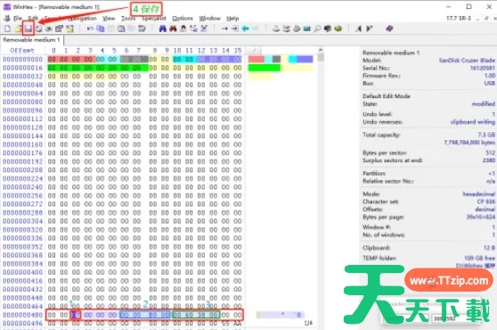497x330 pixels.
Task: Go back using the cyan arrow icon
Action: (x=245, y=29)
